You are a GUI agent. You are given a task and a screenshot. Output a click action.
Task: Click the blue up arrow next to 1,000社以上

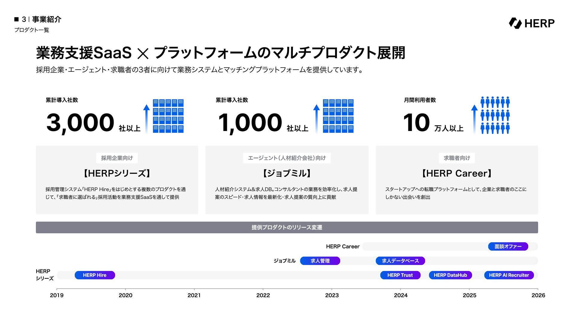316,119
